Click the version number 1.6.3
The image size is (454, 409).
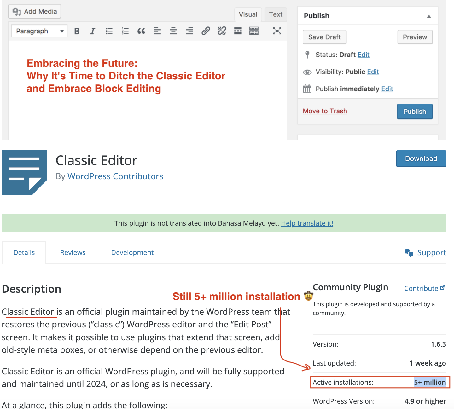[x=438, y=344]
